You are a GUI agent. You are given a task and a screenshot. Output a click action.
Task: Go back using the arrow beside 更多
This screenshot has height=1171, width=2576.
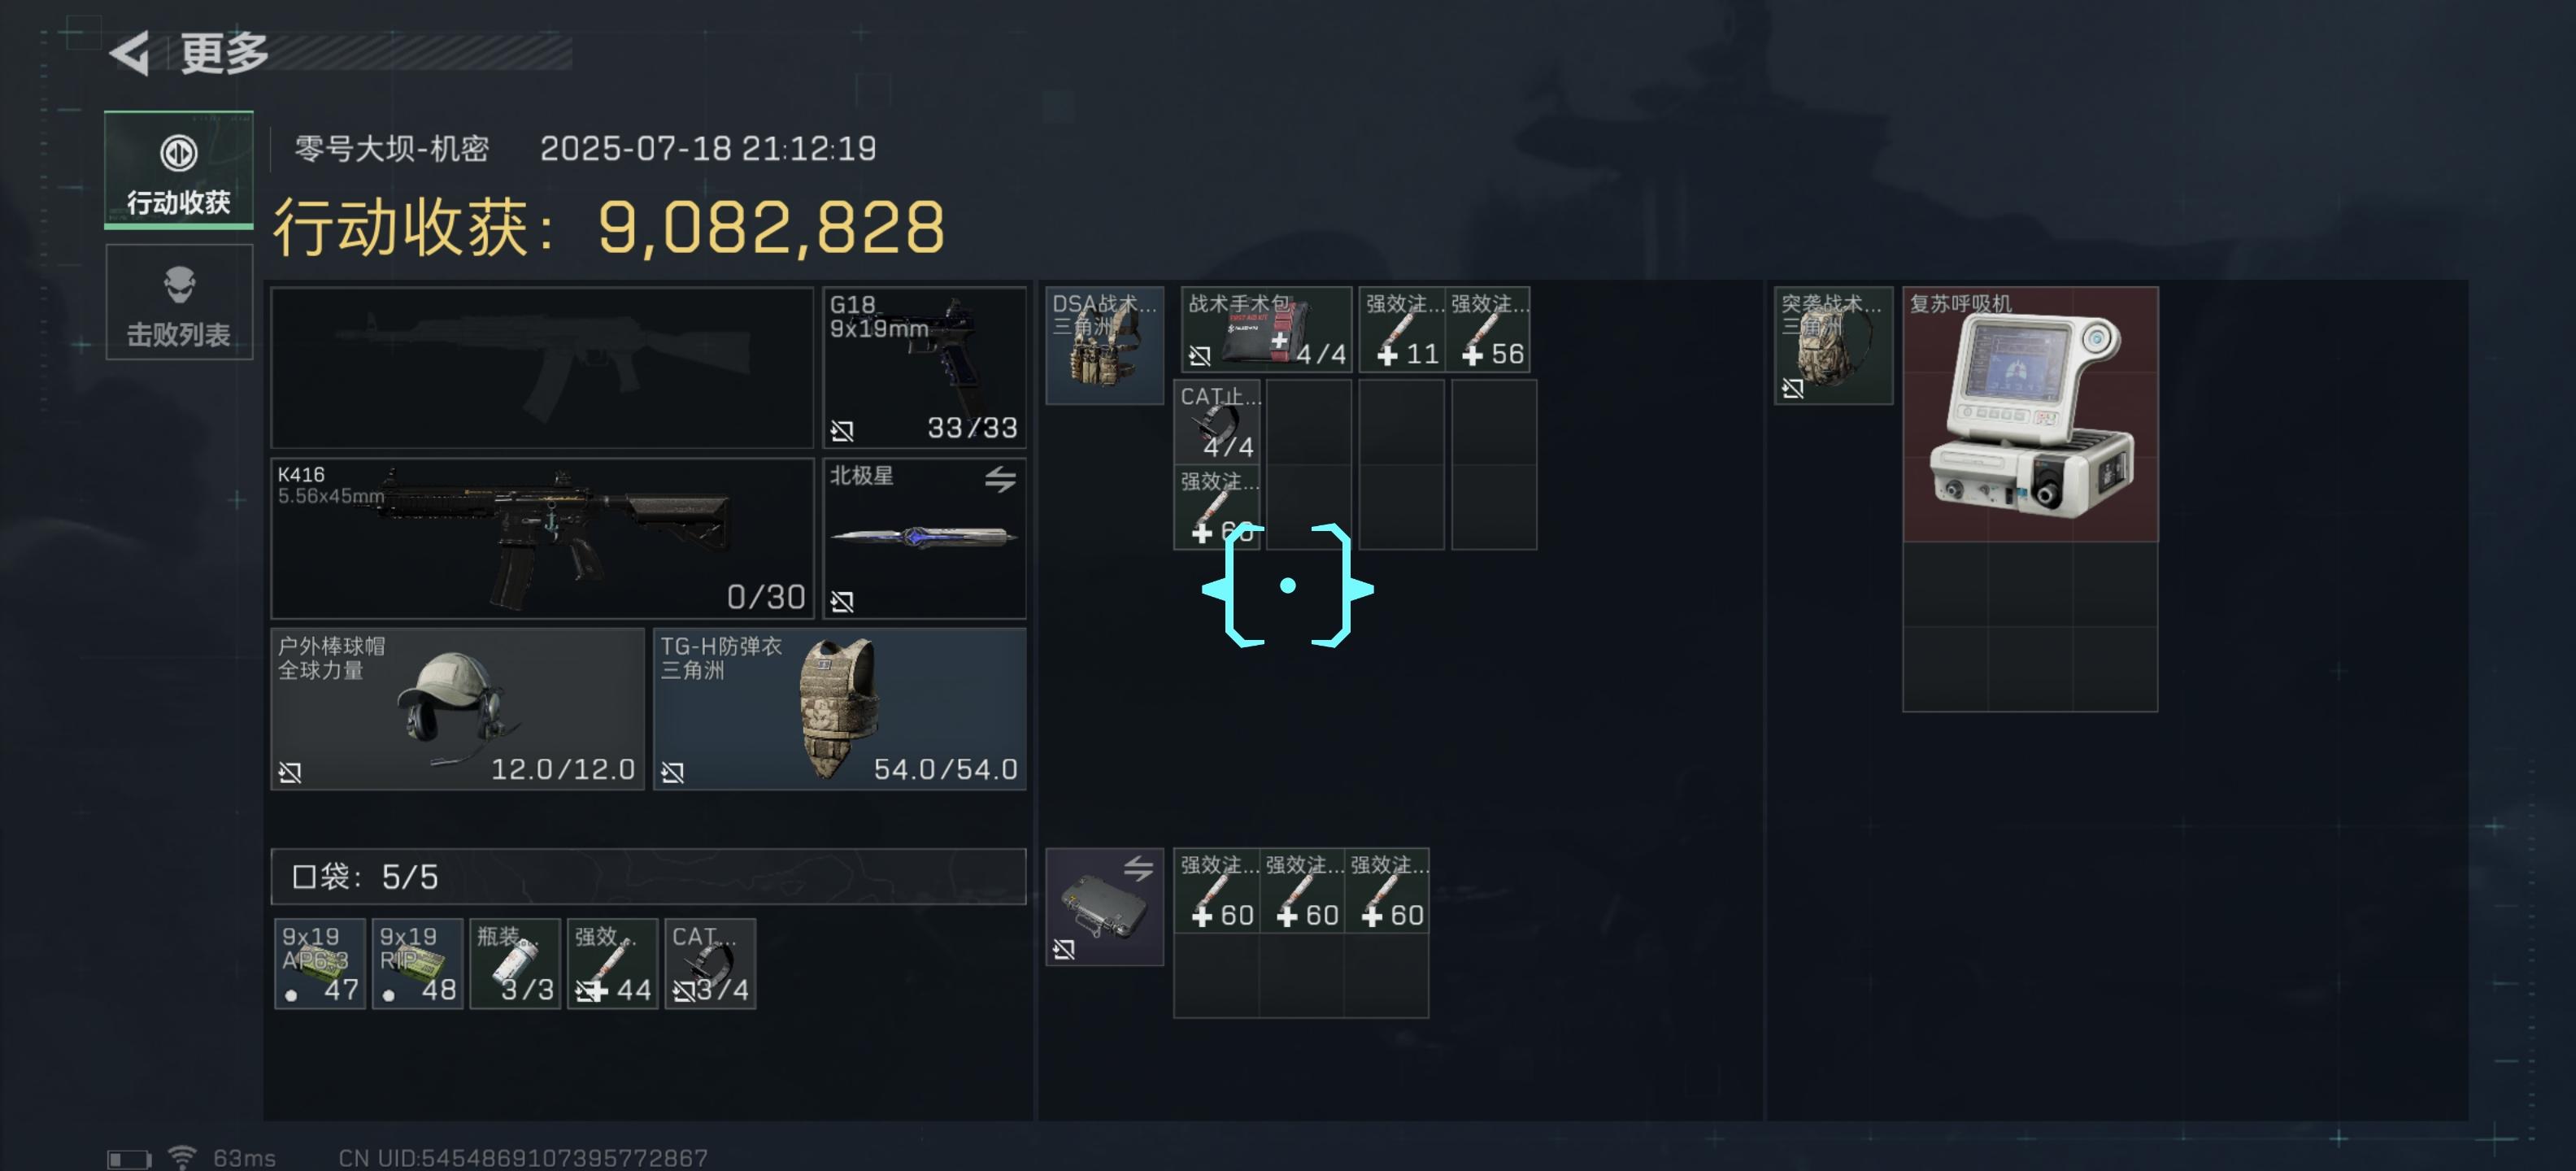point(130,53)
